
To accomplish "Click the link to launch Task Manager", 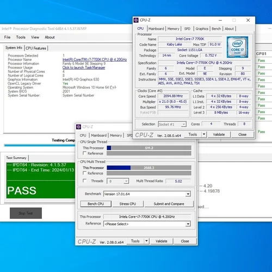I will click(x=84, y=67).
